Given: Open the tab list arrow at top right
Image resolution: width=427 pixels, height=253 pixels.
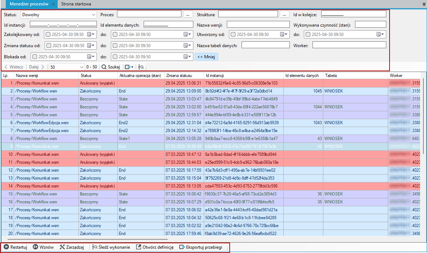Looking at the screenshot, I should 424,4.
